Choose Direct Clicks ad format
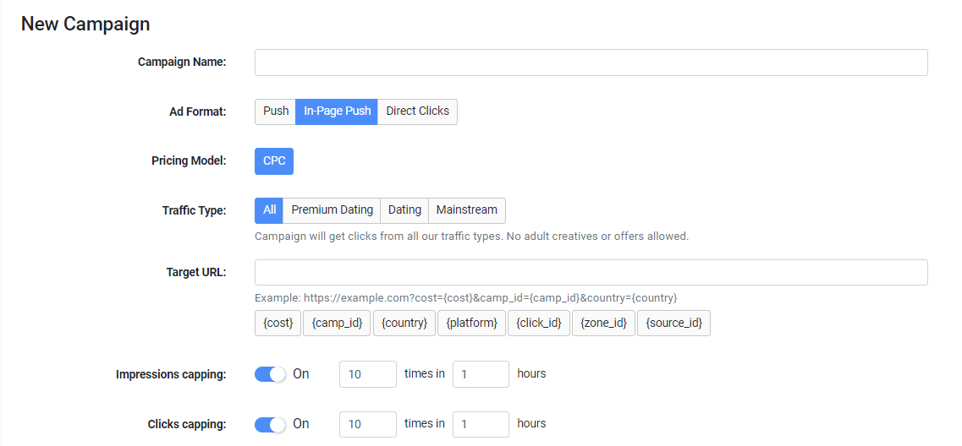 [x=417, y=111]
